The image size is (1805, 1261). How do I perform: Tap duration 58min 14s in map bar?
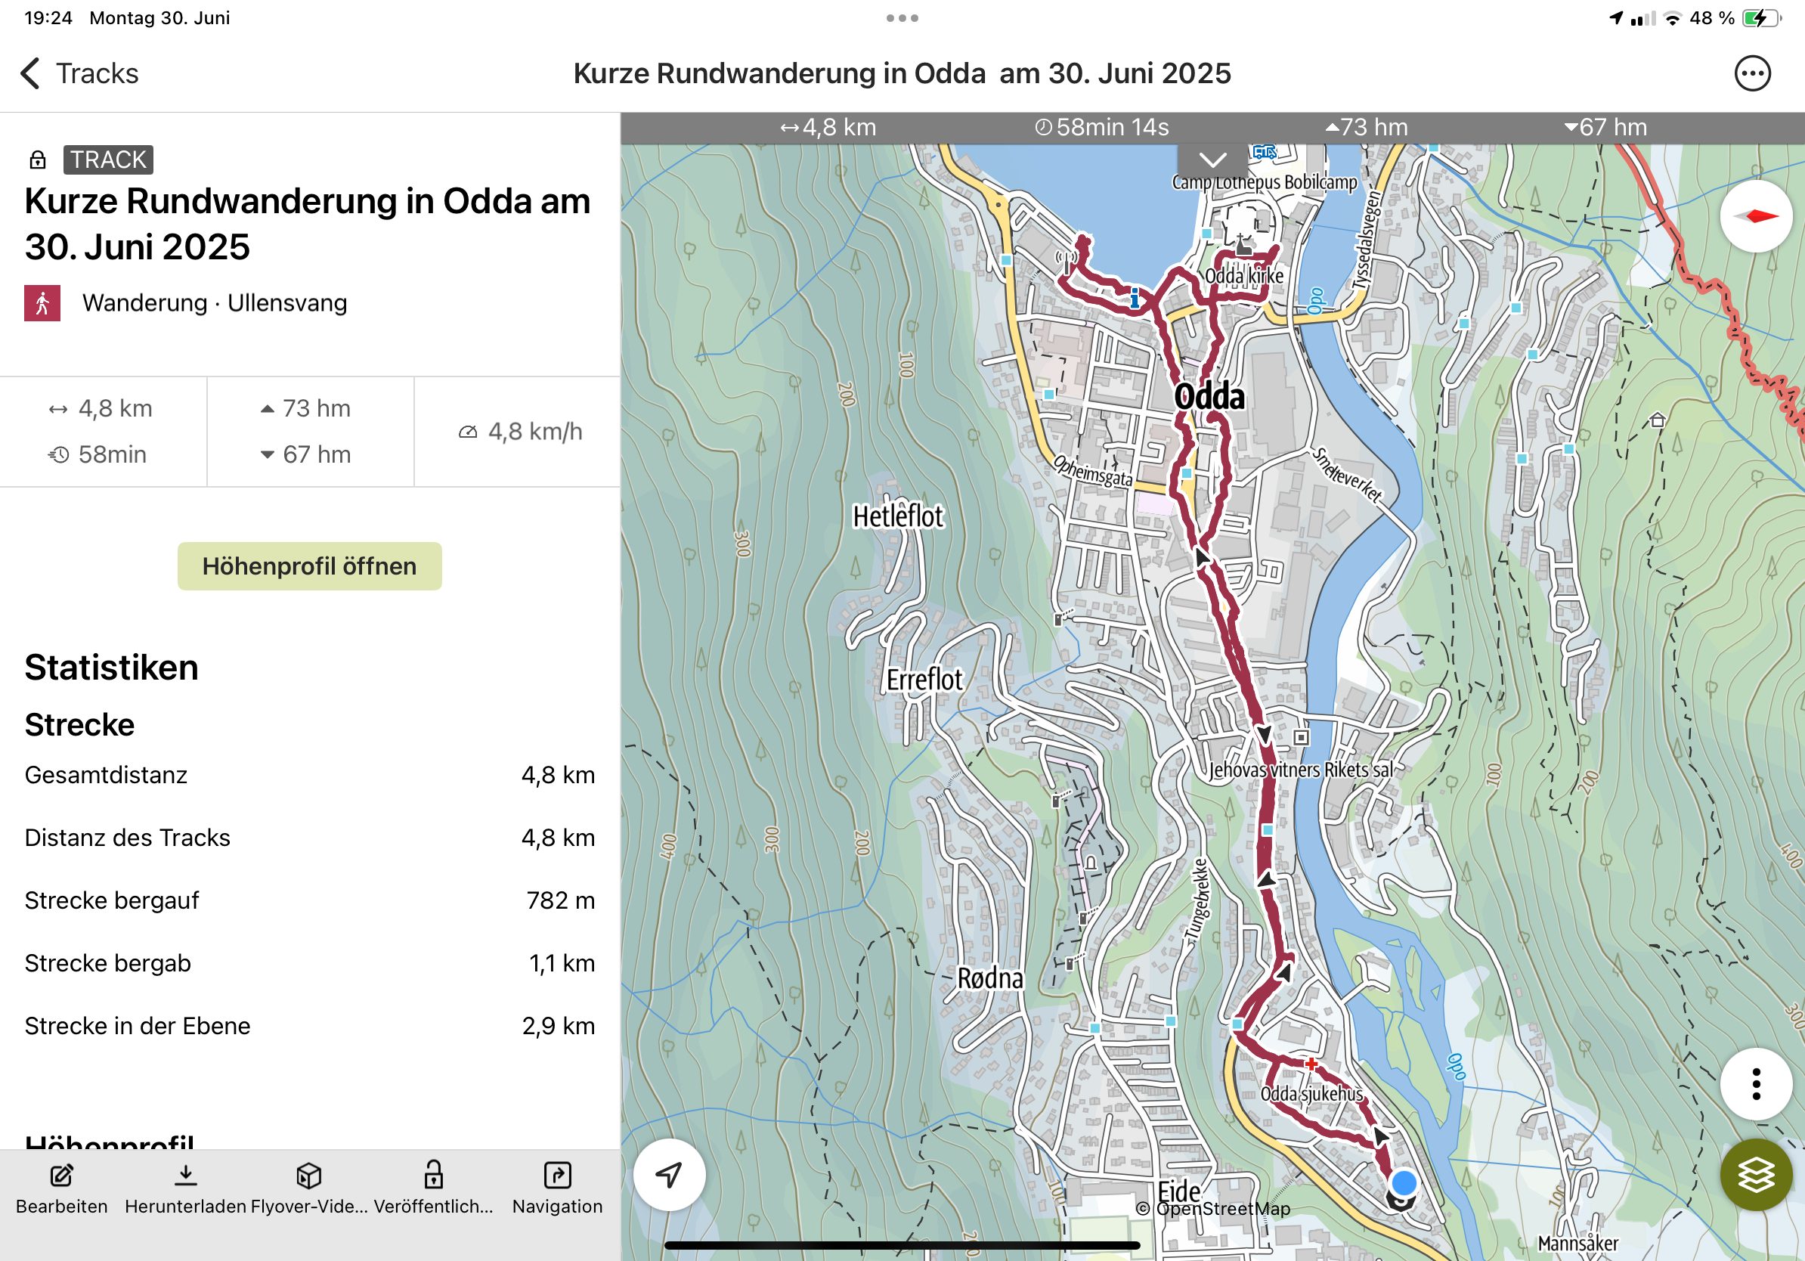point(1101,127)
